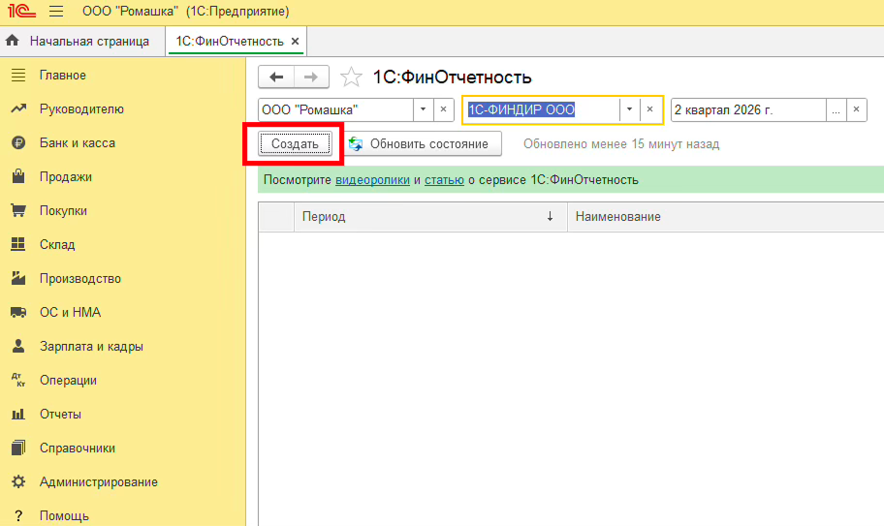Image resolution: width=884 pixels, height=526 pixels.
Task: Sort by the Период column header
Action: pos(430,217)
